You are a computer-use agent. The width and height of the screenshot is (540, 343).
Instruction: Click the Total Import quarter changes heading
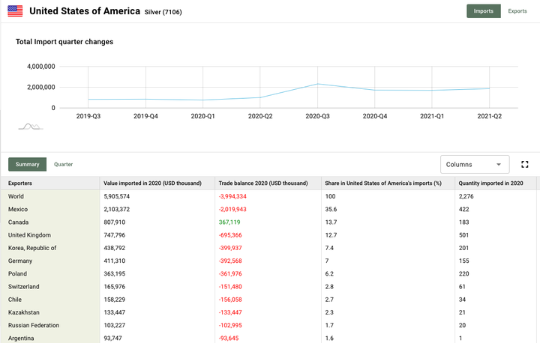(64, 42)
